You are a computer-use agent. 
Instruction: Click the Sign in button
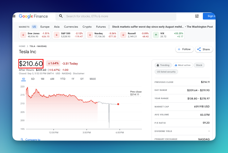point(209,16)
